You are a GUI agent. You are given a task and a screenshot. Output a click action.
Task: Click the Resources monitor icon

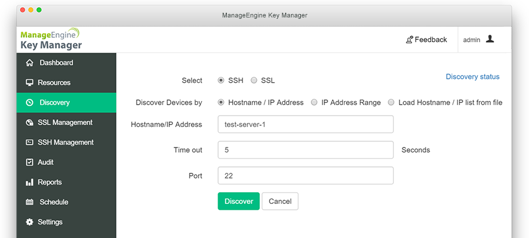[x=30, y=83]
